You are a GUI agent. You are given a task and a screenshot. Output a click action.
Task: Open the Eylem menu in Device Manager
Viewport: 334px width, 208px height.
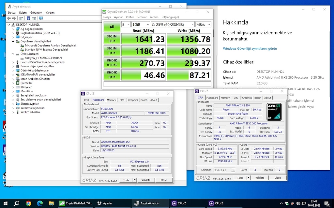click(23, 13)
